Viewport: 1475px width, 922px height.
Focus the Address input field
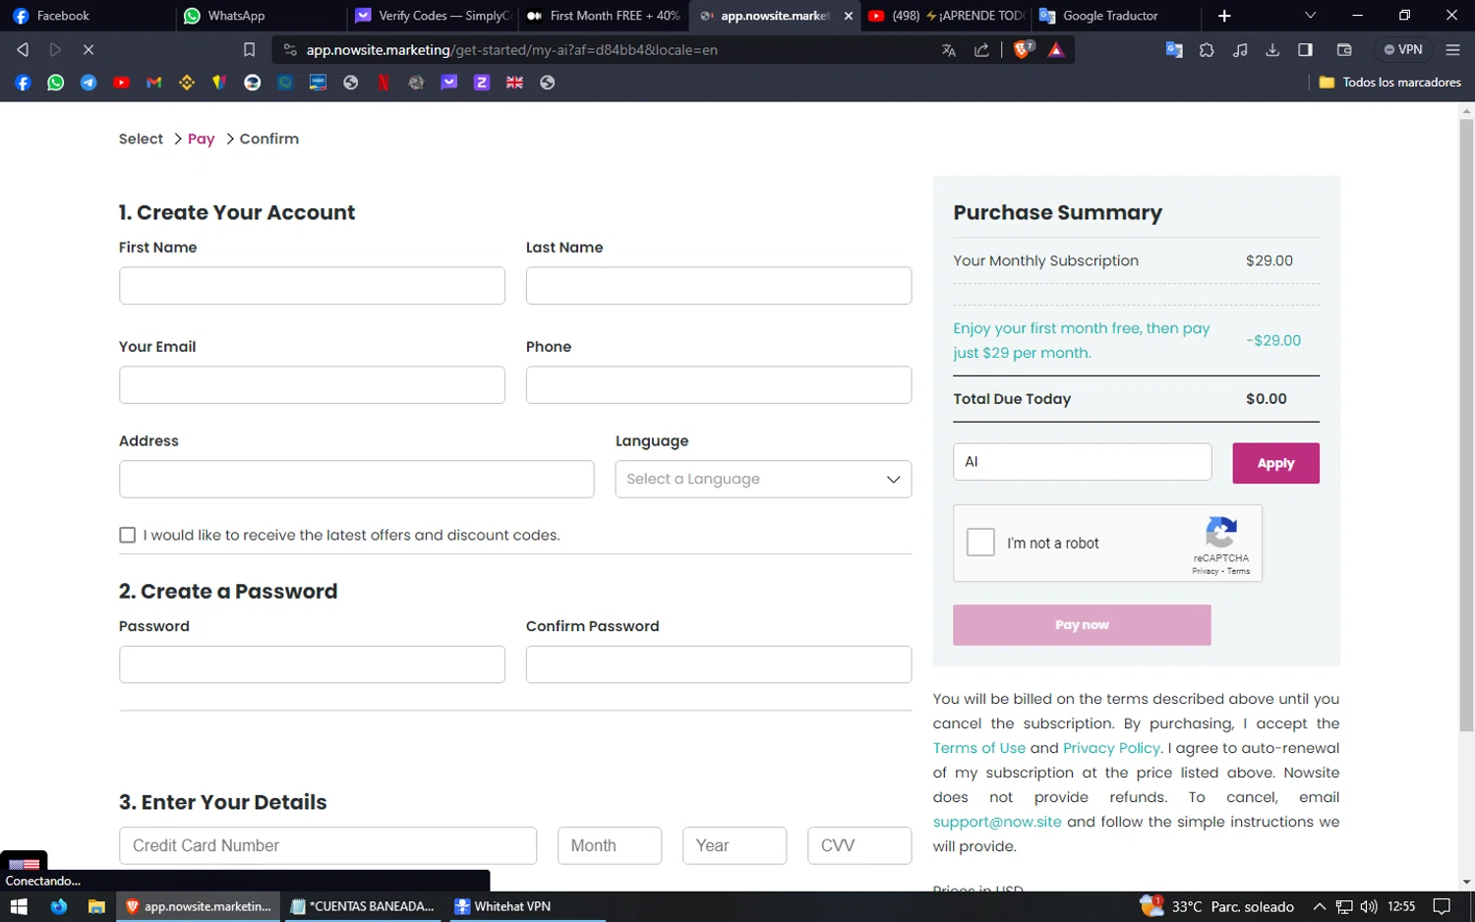point(356,479)
